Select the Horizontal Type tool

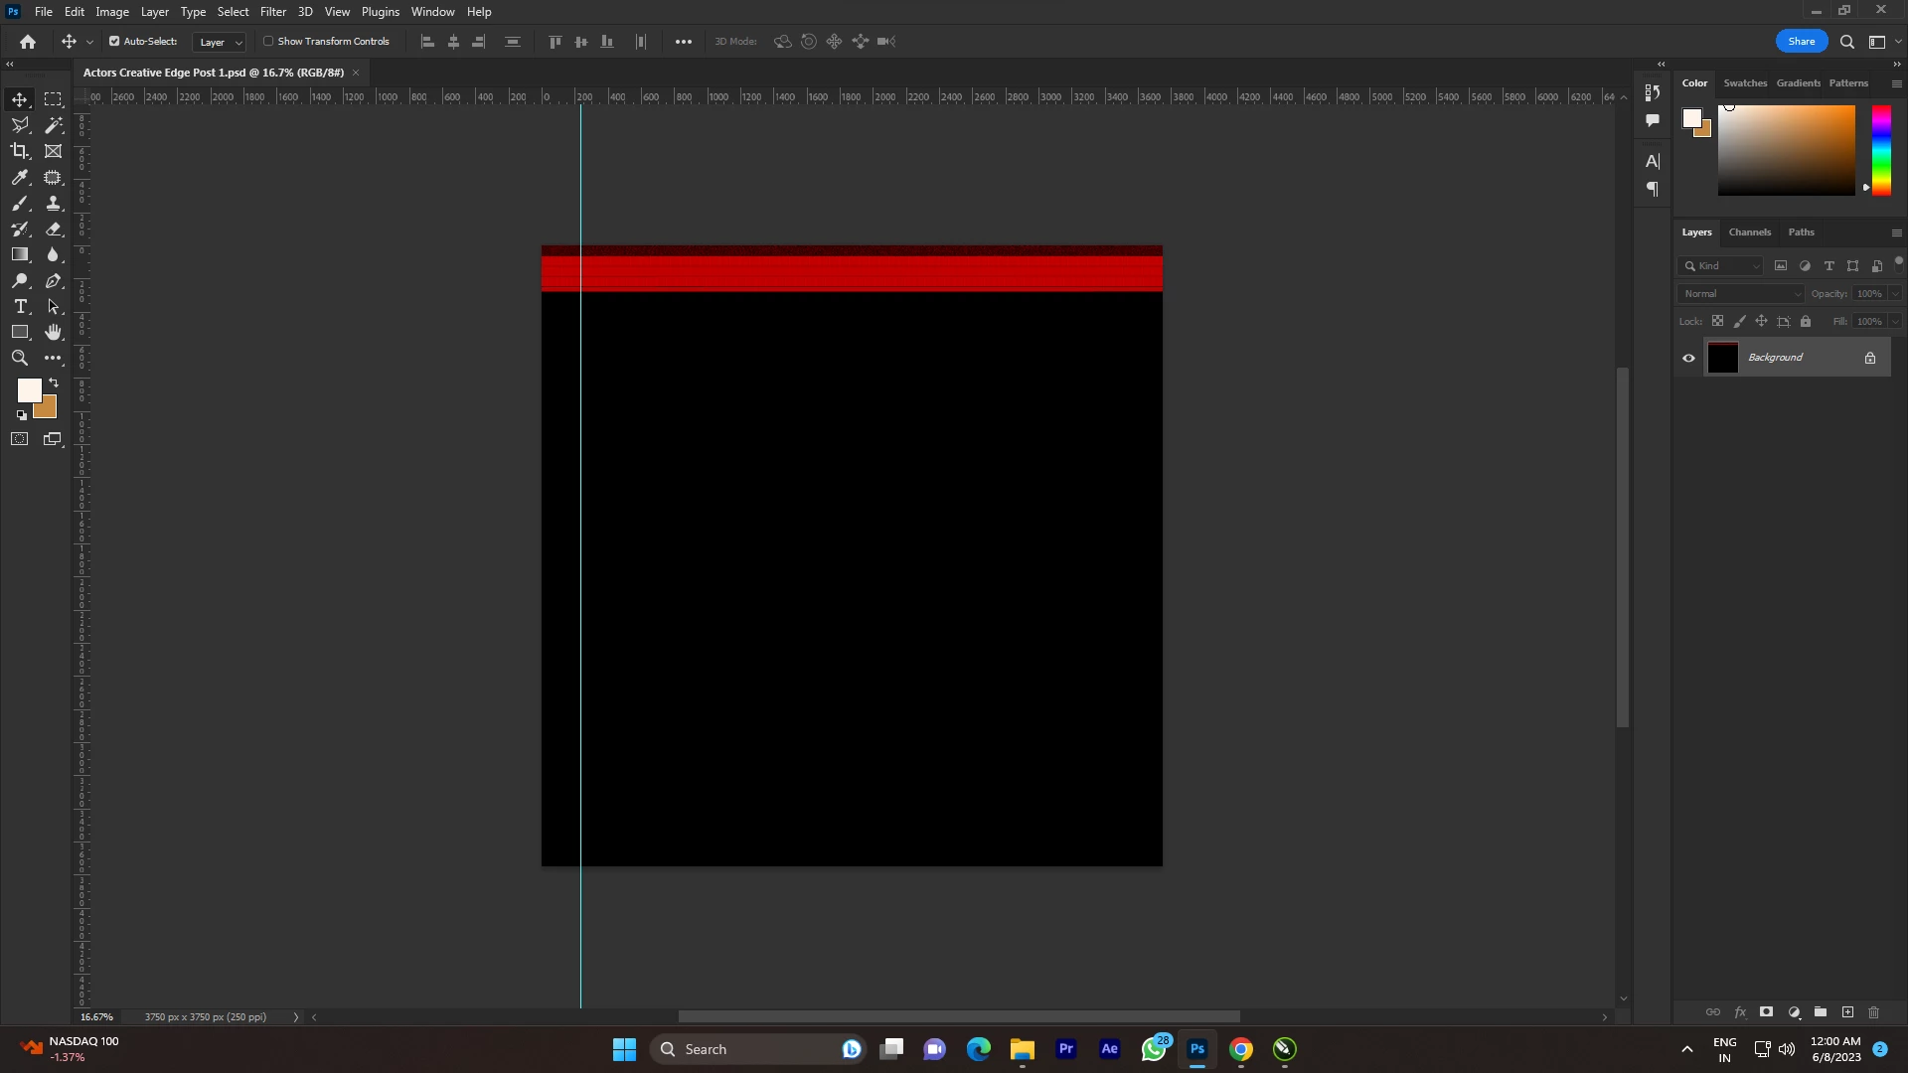[20, 306]
